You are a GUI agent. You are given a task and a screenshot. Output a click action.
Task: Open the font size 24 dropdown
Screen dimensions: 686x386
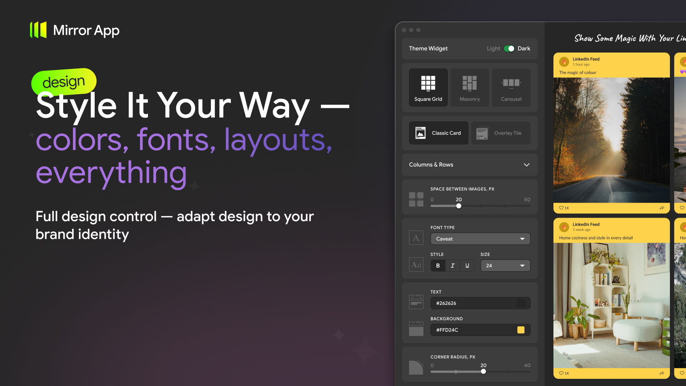505,266
